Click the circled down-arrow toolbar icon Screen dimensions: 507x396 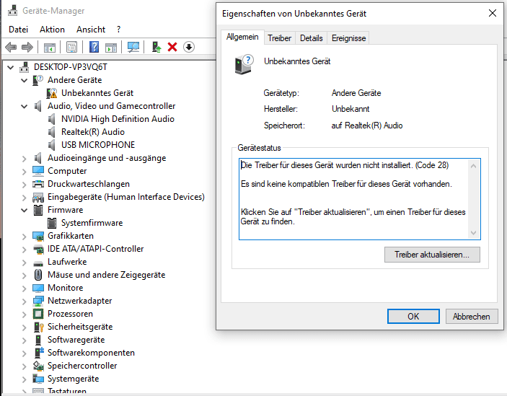click(189, 47)
